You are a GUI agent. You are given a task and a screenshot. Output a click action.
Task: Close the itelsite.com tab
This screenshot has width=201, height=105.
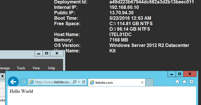coord(142,82)
